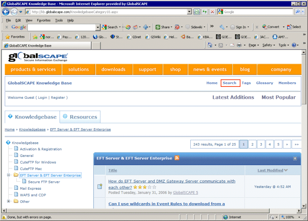Screen dimensions: 308x221
Task: Open the KBA favorites bar shortcut
Action: tap(205, 37)
